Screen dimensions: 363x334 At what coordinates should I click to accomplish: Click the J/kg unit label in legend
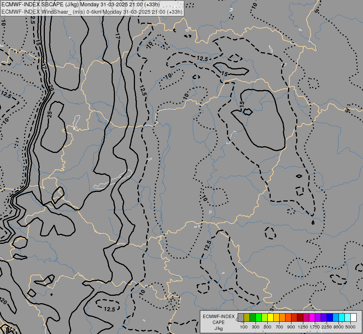(x=218, y=328)
